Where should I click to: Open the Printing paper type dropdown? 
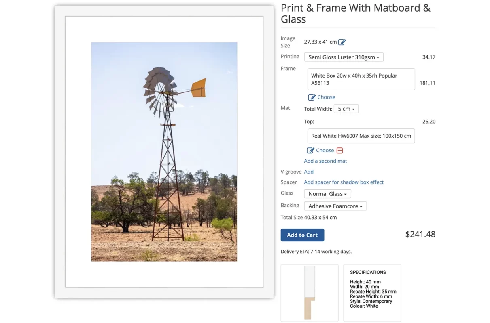click(x=344, y=57)
